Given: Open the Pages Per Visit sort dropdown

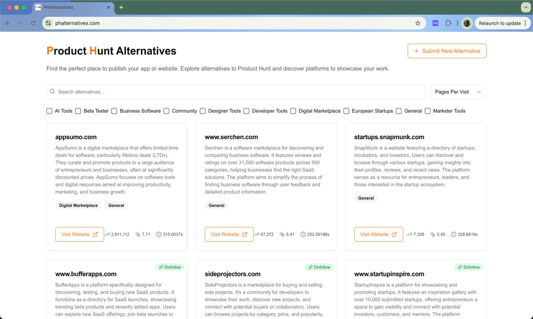Looking at the screenshot, I should 458,92.
